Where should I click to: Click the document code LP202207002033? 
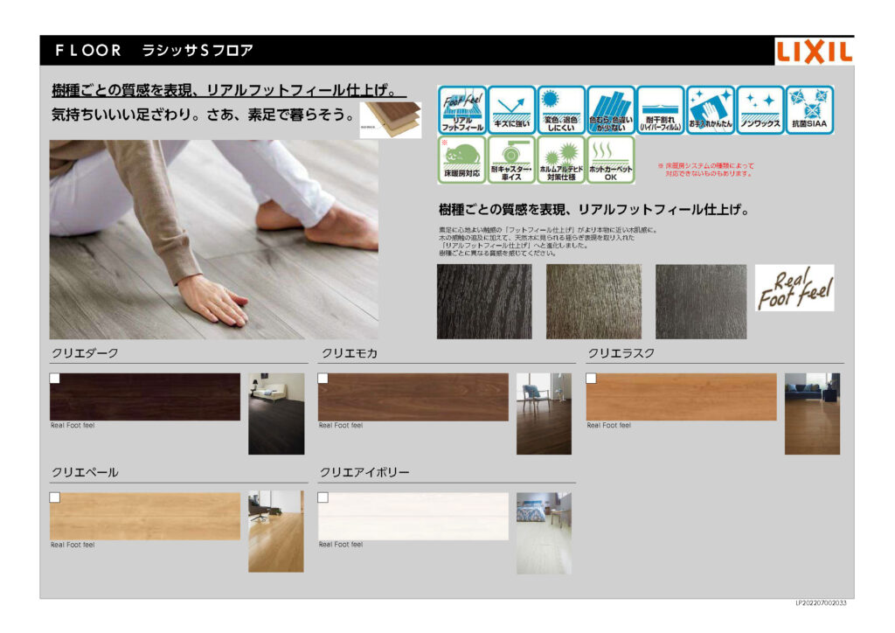click(x=822, y=602)
